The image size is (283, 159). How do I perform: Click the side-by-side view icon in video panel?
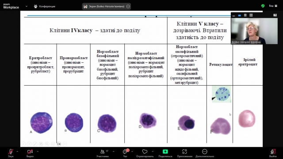pyautogui.click(x=275, y=15)
